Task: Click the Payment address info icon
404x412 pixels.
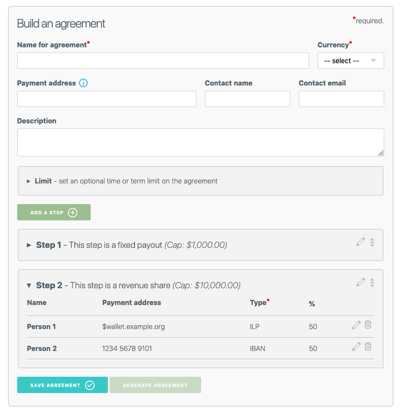Action: pos(83,83)
